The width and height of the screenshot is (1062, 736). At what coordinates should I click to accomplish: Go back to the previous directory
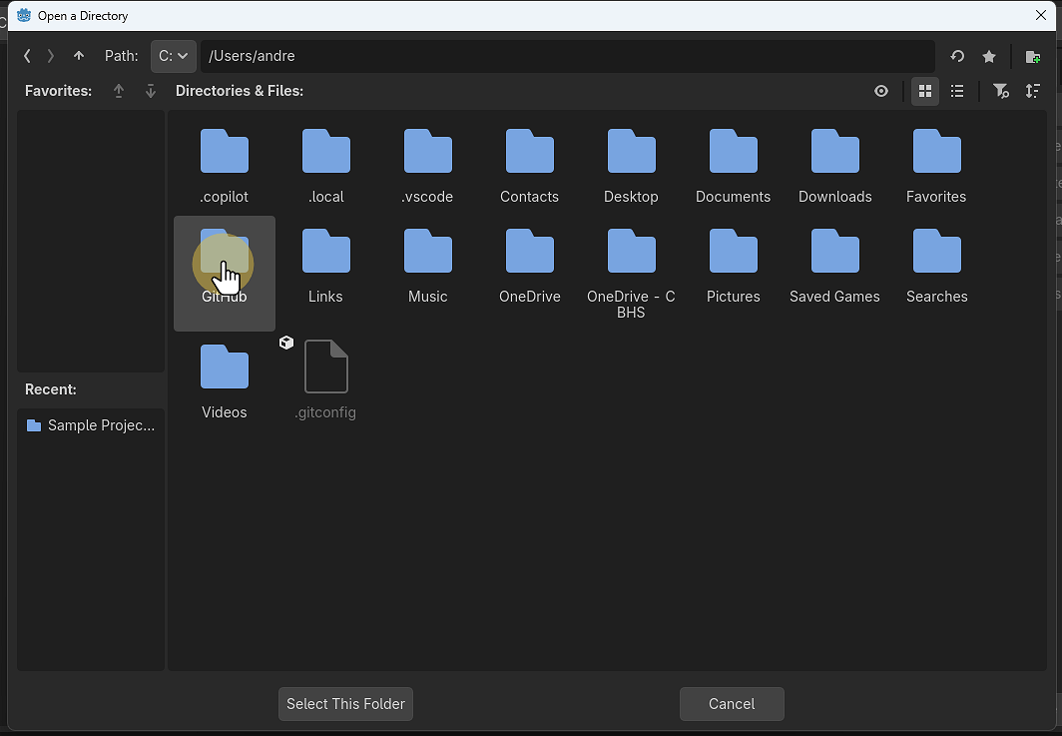pyautogui.click(x=27, y=56)
